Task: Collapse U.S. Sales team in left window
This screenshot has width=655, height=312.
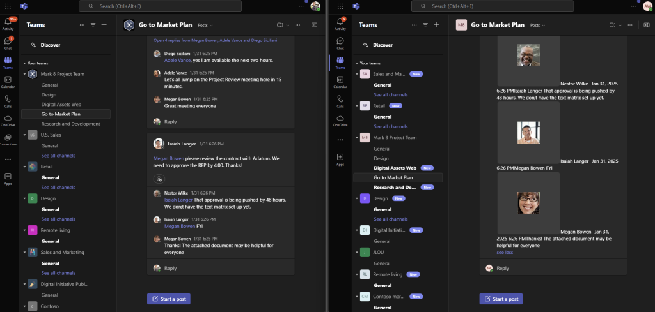Action: [x=25, y=135]
